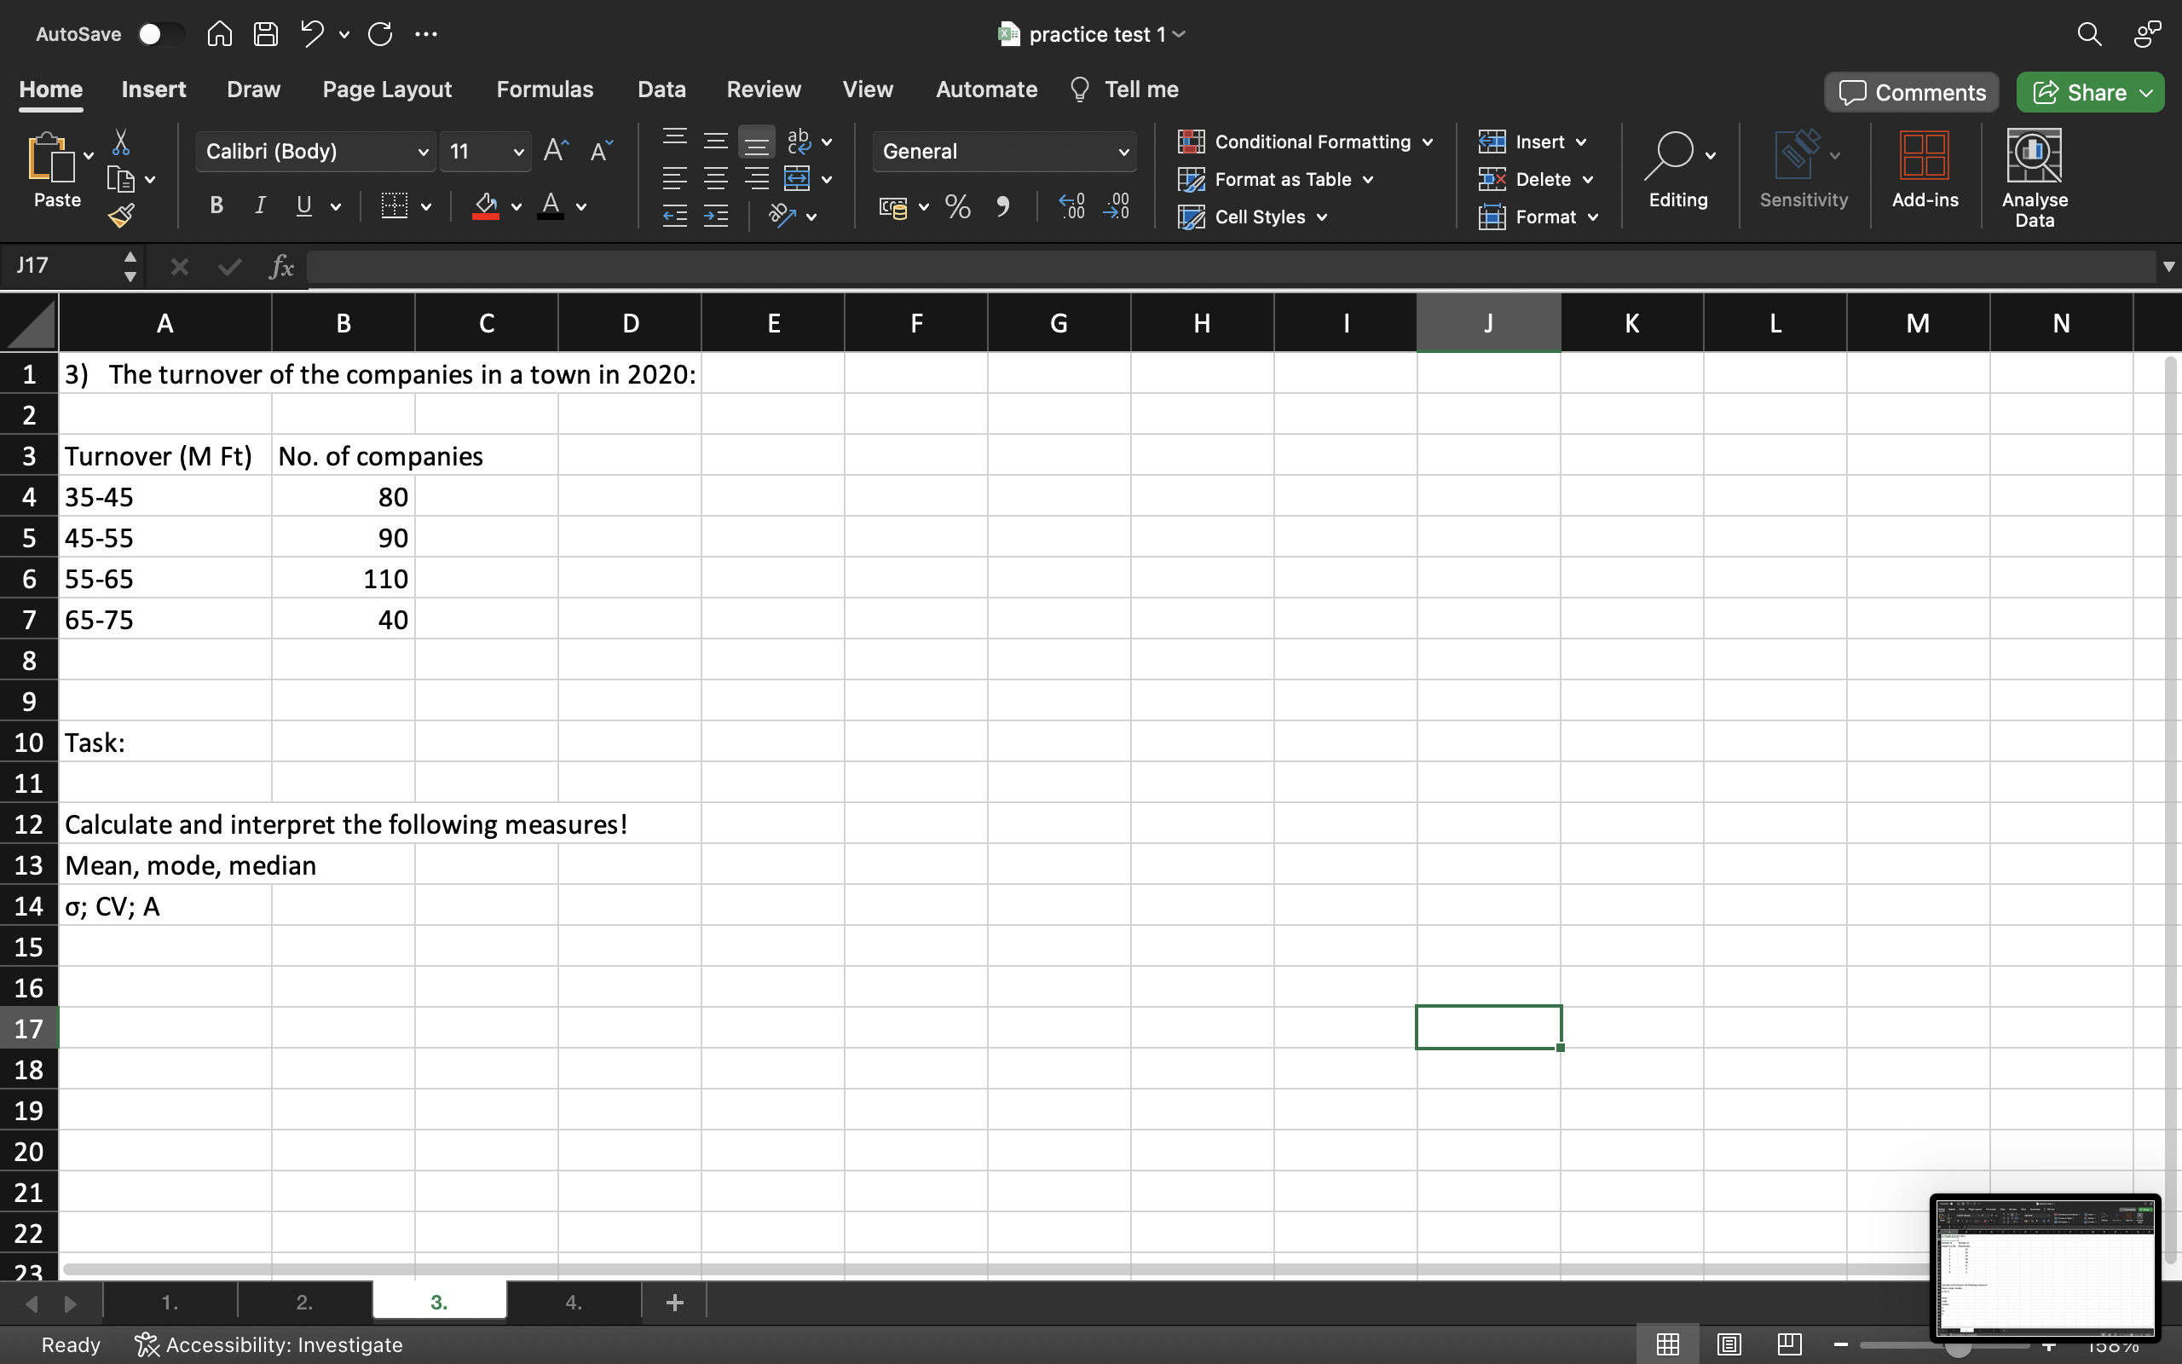Switch to sheet tab 4.
2182x1364 pixels.
[x=574, y=1302]
